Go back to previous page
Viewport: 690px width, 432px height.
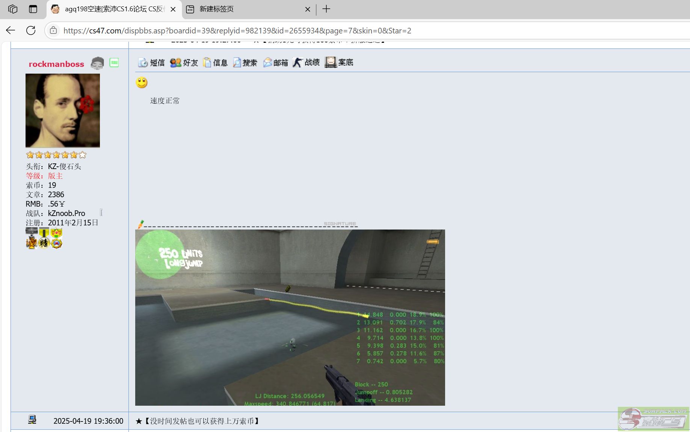[11, 30]
